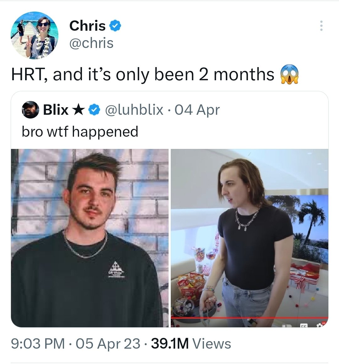Screen dimensions: 339x364
Task: Open quoted tweet text 'bro wtf happened'
Action: click(x=80, y=132)
